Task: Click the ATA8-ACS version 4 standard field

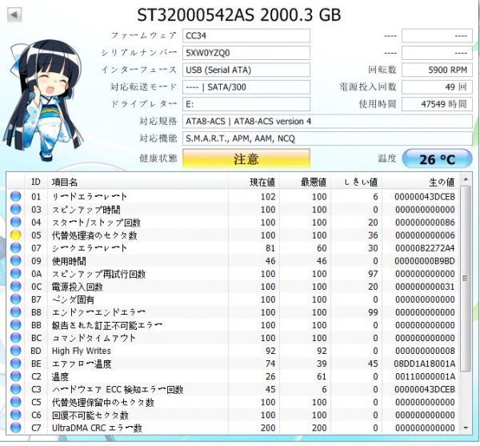Action: 327,122
